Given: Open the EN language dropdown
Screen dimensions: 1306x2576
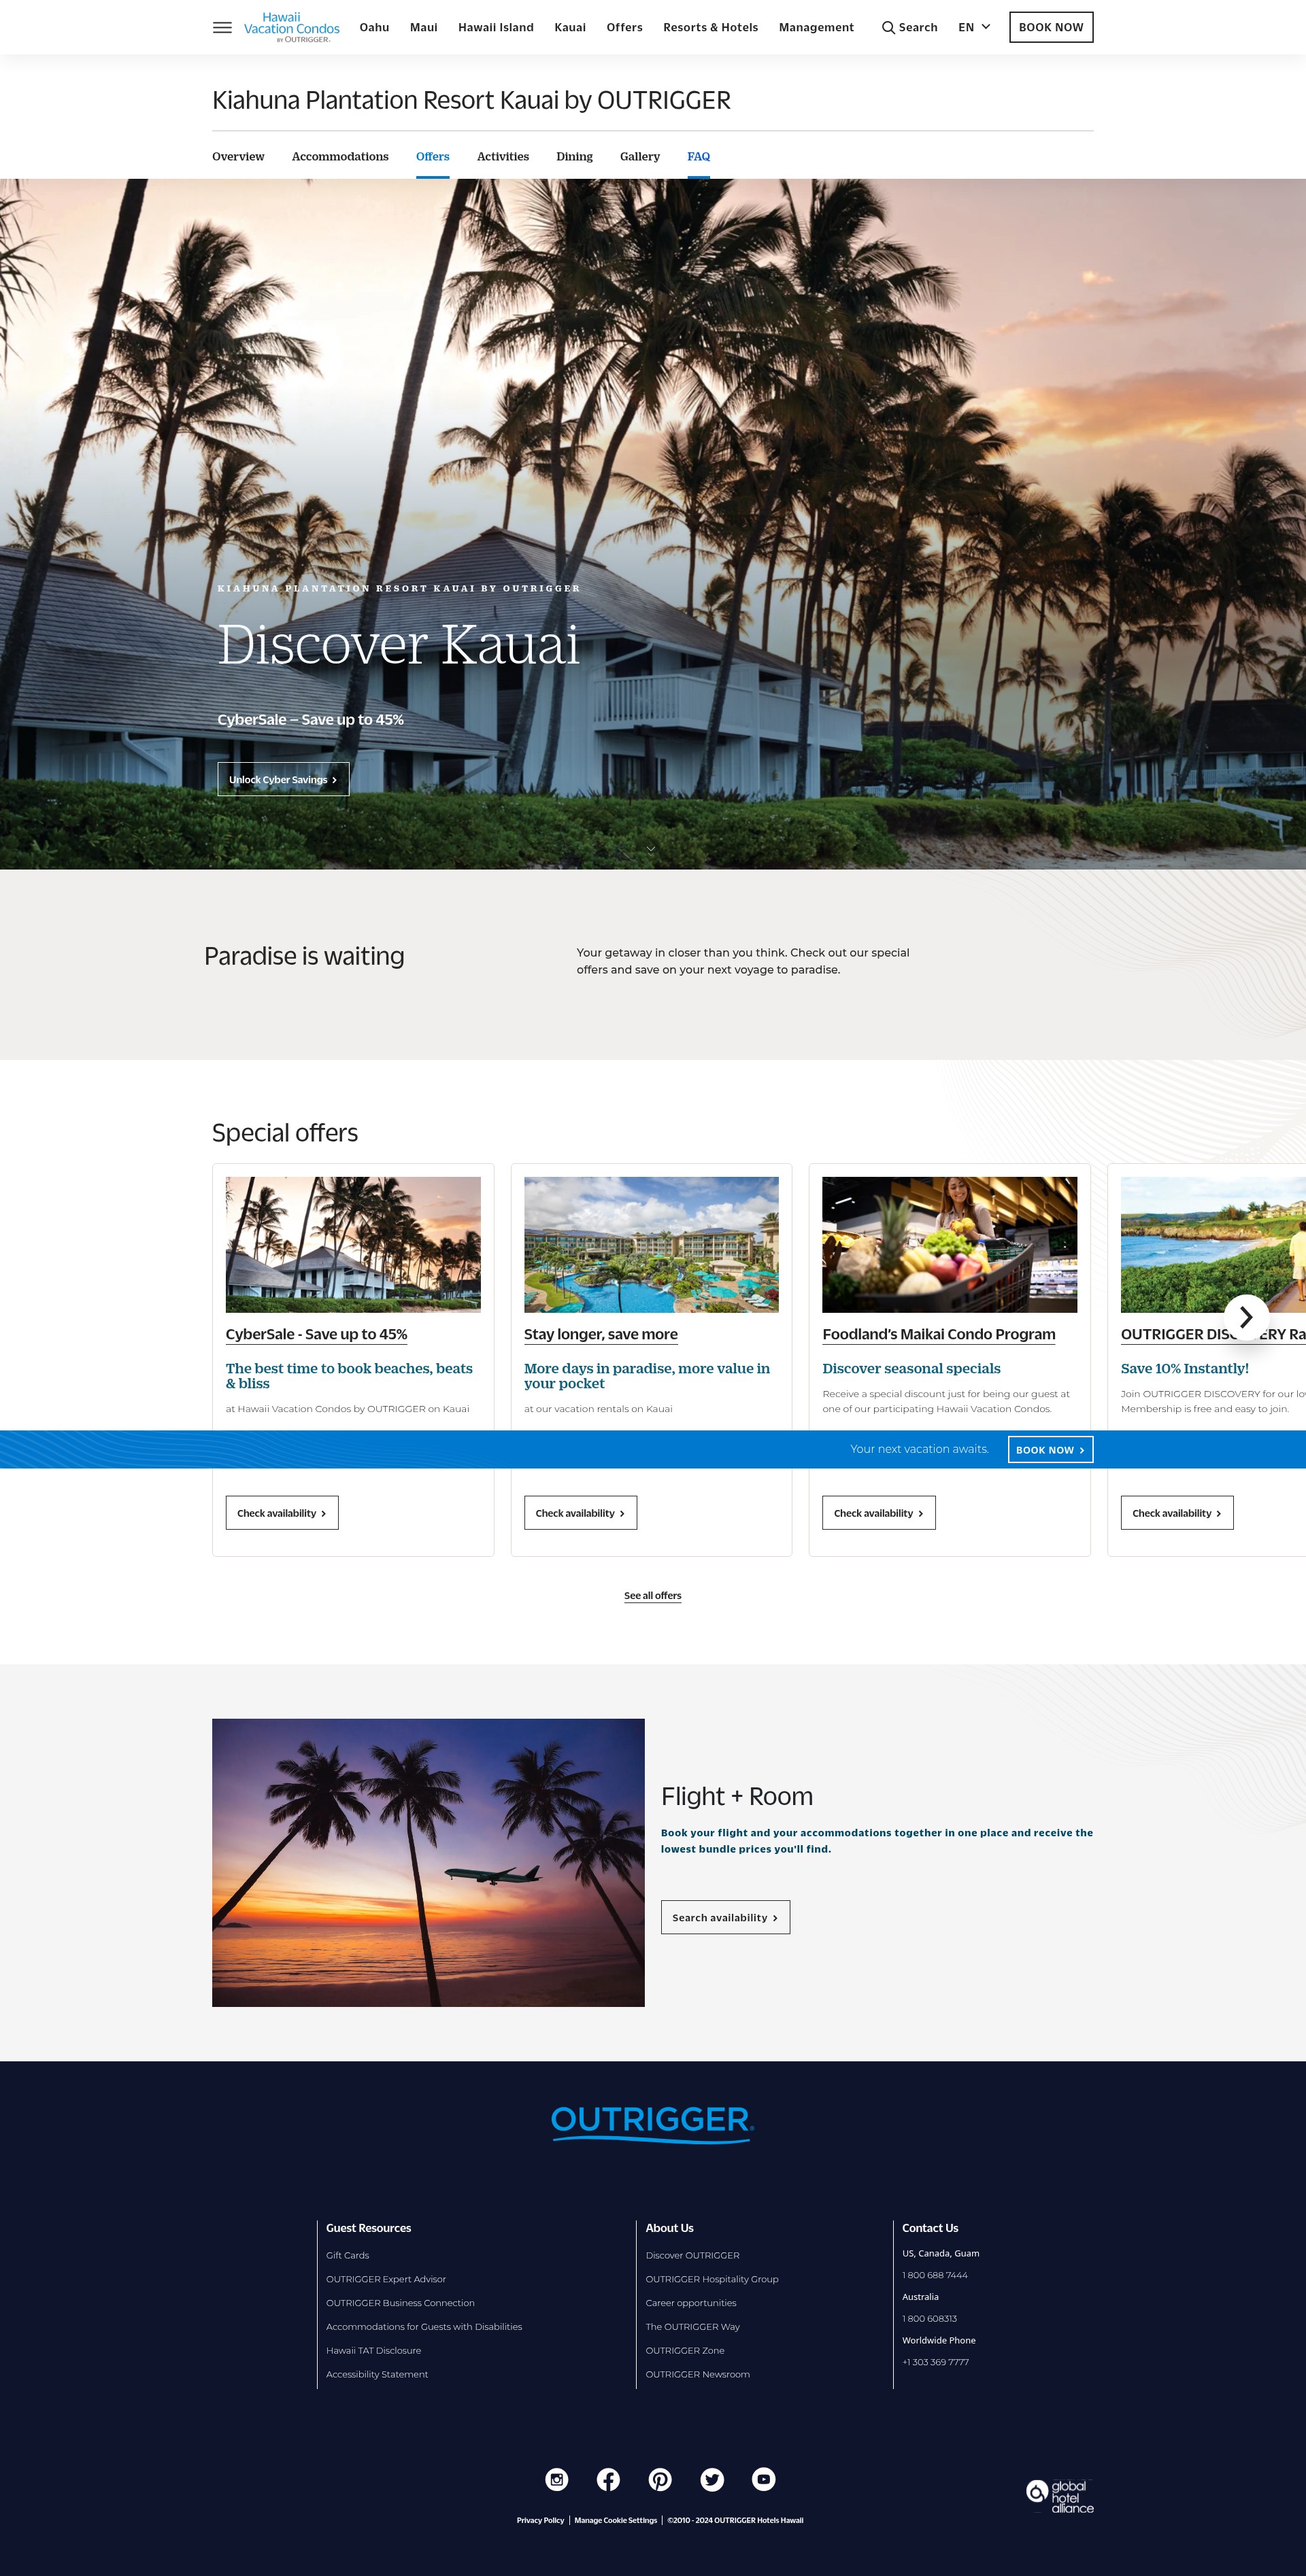Looking at the screenshot, I should pyautogui.click(x=974, y=27).
